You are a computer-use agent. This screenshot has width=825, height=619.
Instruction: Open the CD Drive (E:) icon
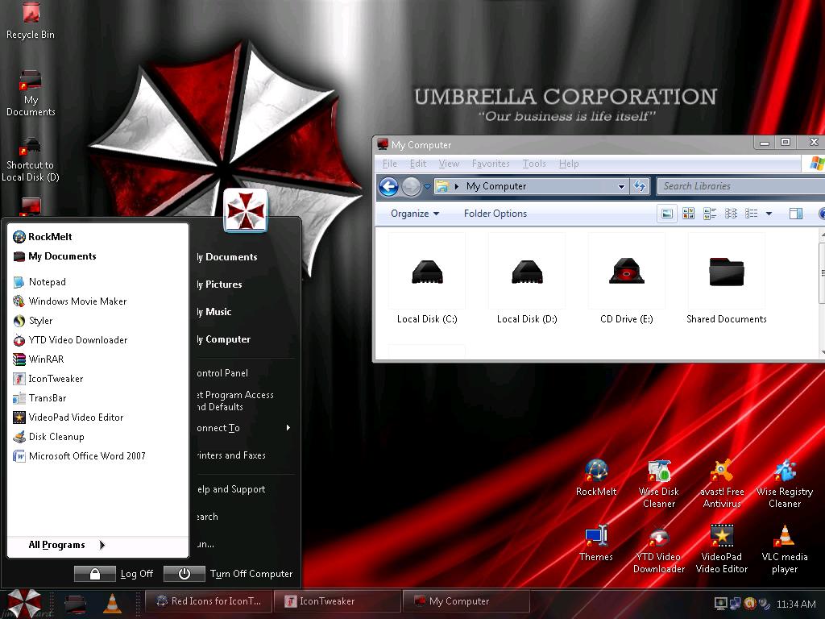[626, 274]
